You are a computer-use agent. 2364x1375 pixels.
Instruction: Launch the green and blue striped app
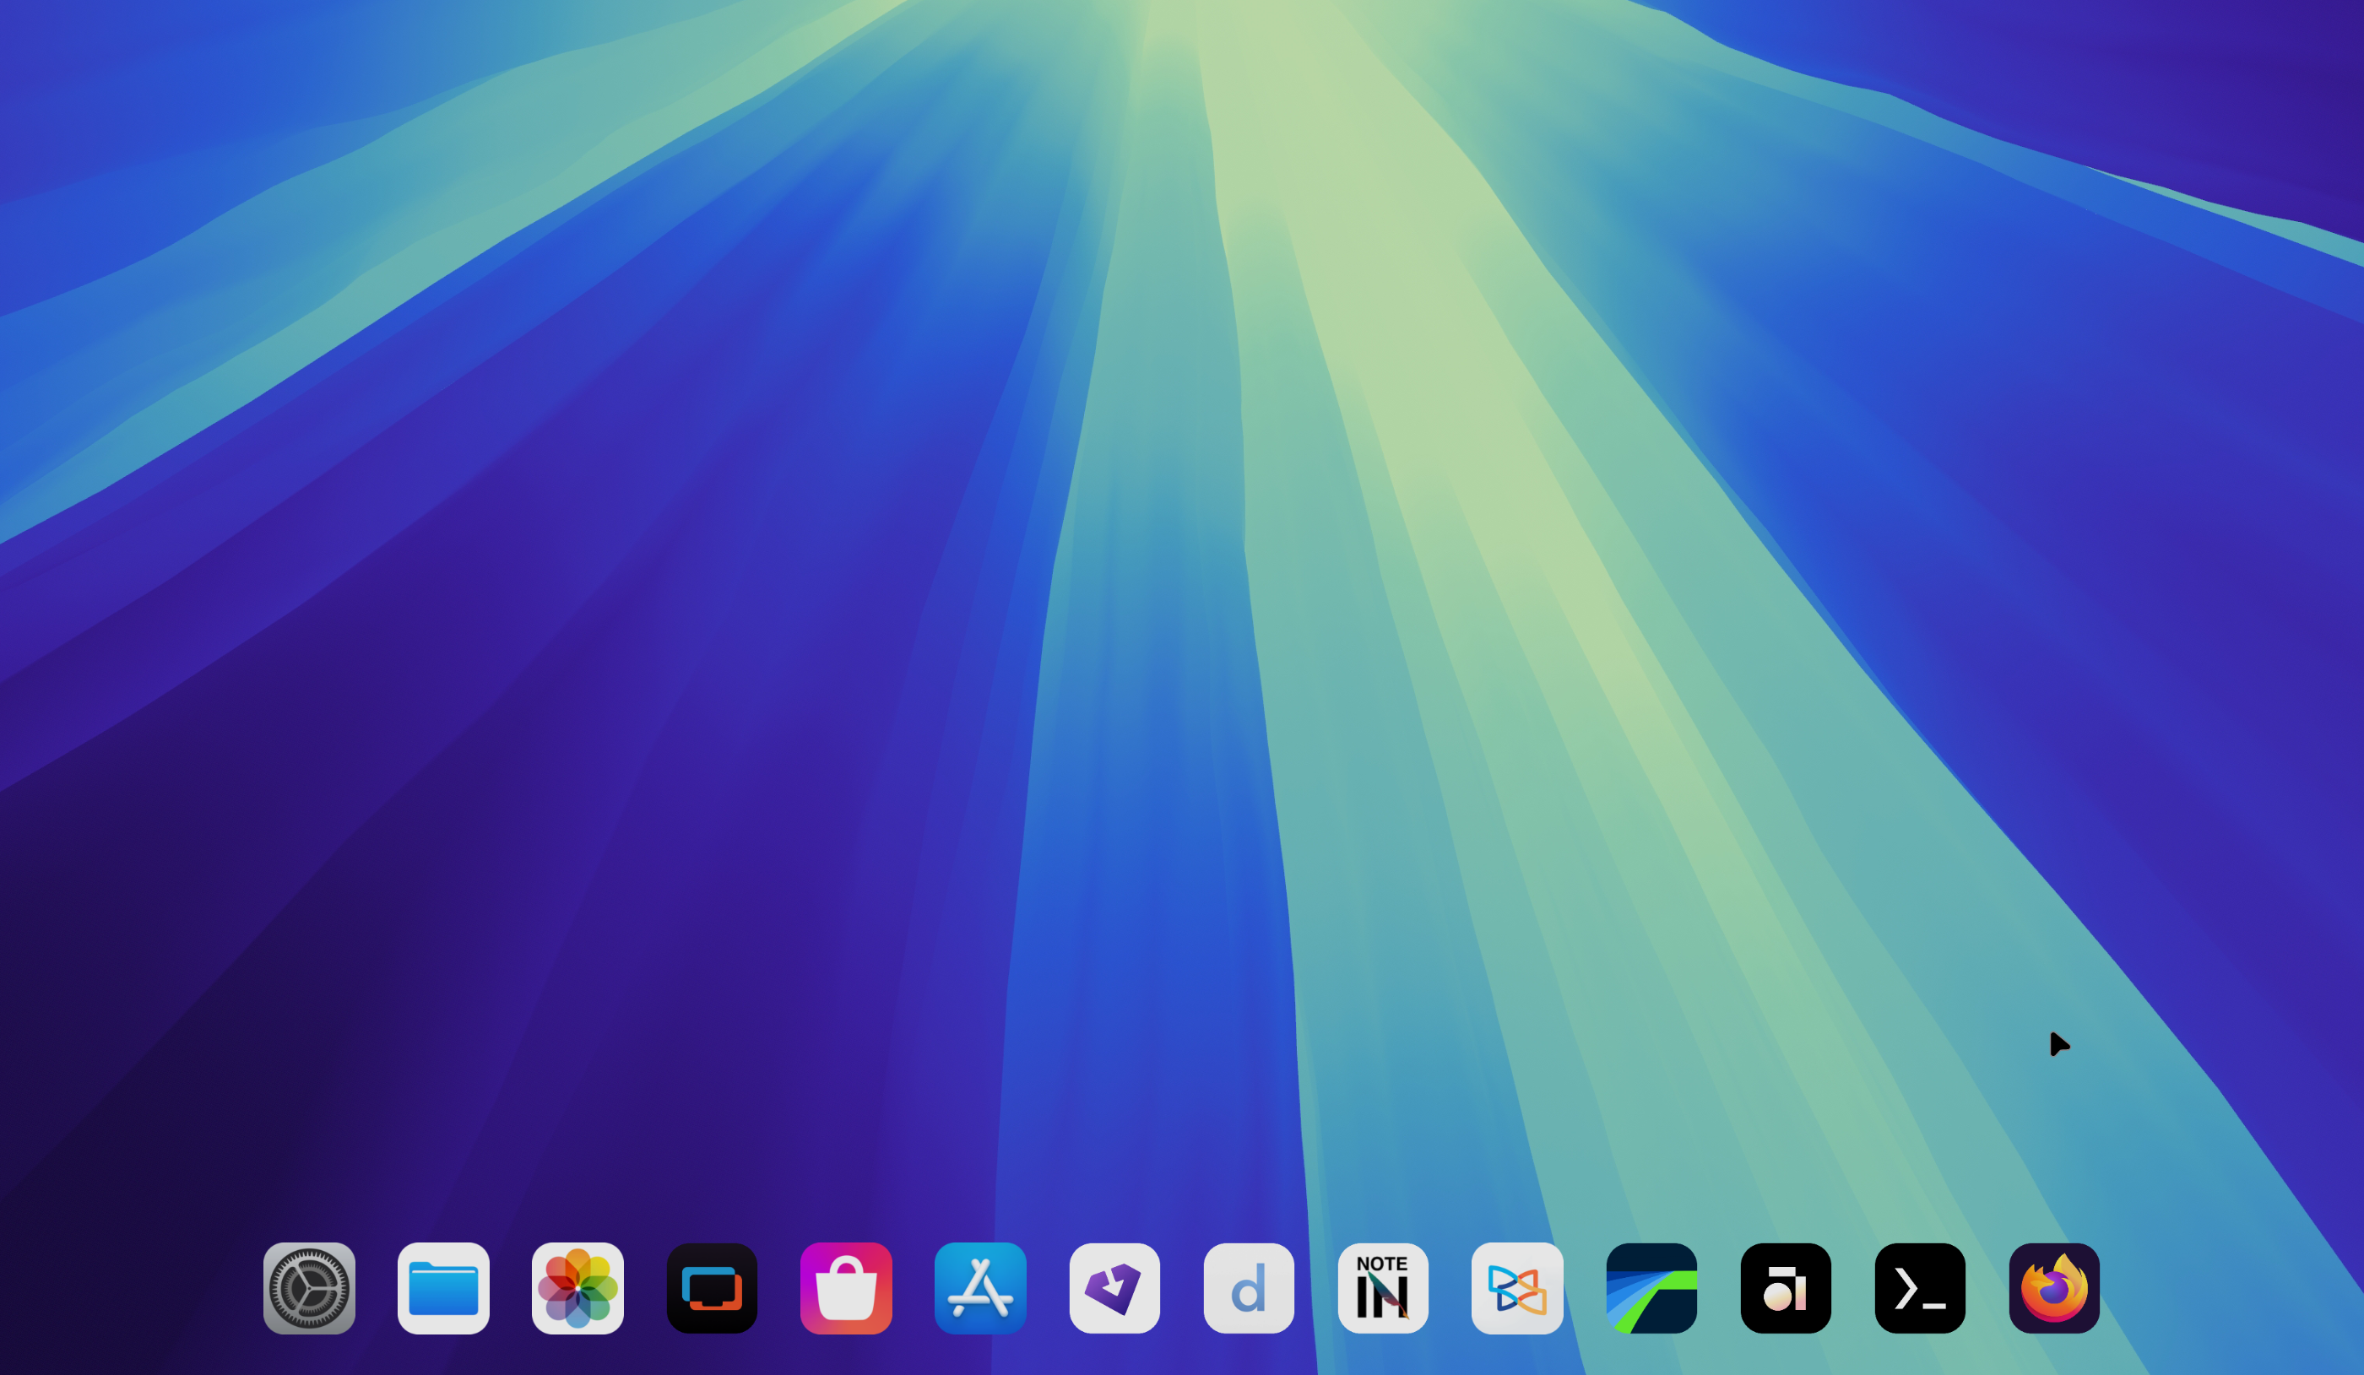[x=1651, y=1288]
